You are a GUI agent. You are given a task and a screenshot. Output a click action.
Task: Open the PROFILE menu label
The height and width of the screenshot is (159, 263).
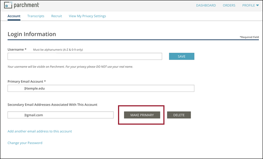(248, 6)
